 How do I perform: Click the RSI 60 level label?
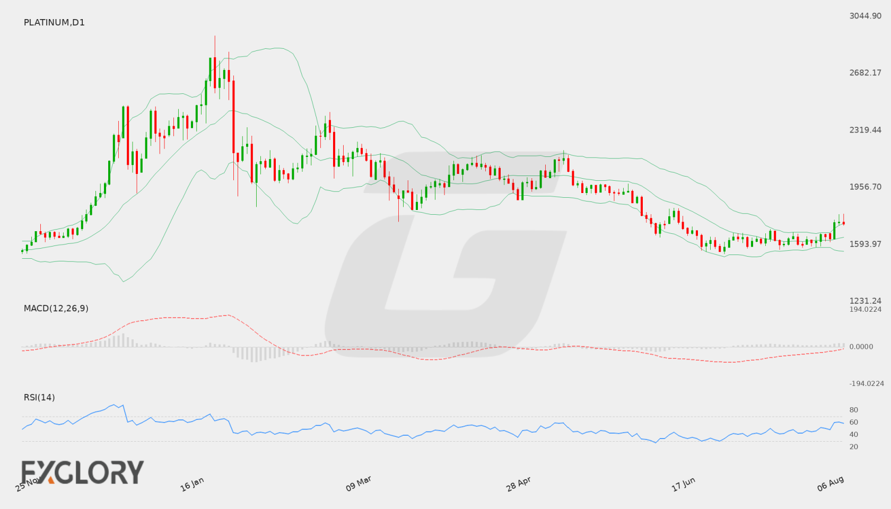click(x=853, y=422)
